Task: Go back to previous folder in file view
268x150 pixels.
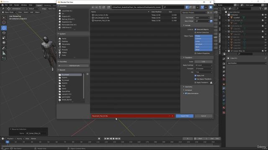Action: point(93,7)
